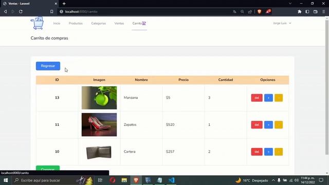
Task: Click the Opciones column header
Action: tap(268, 80)
